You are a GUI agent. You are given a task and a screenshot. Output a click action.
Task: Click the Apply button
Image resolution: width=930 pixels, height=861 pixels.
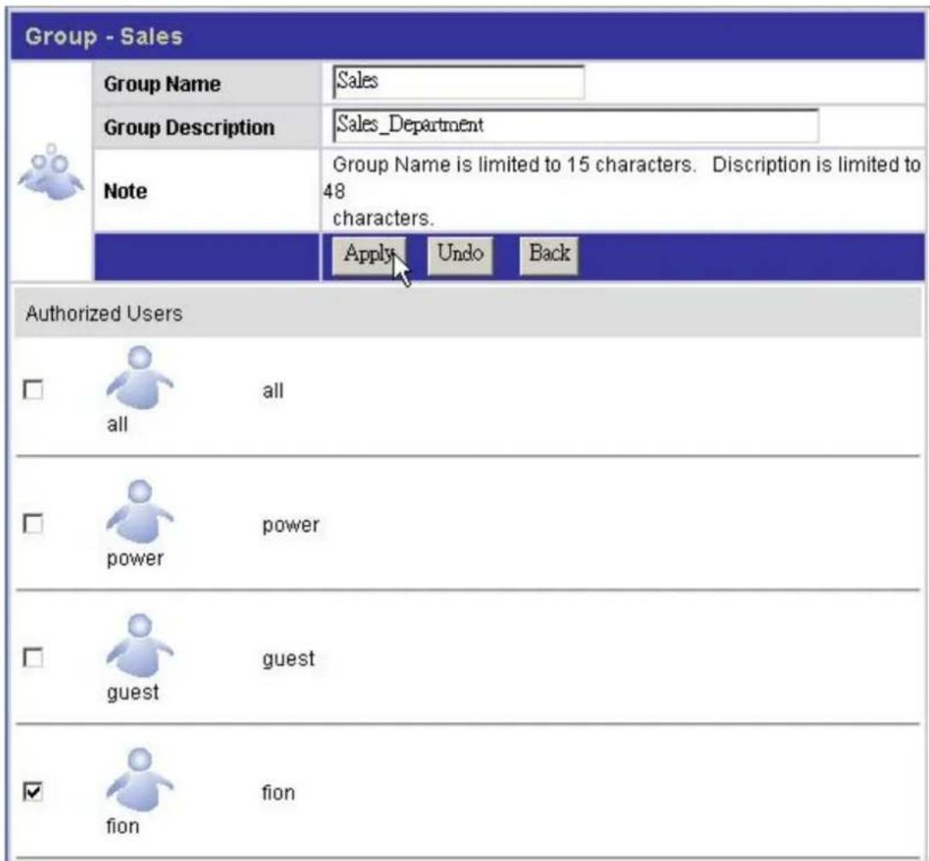pyautogui.click(x=369, y=254)
